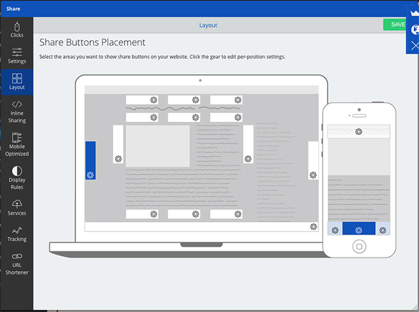Viewport: 419px width, 312px height.
Task: Go to Mobile Optimized section
Action: pyautogui.click(x=17, y=145)
